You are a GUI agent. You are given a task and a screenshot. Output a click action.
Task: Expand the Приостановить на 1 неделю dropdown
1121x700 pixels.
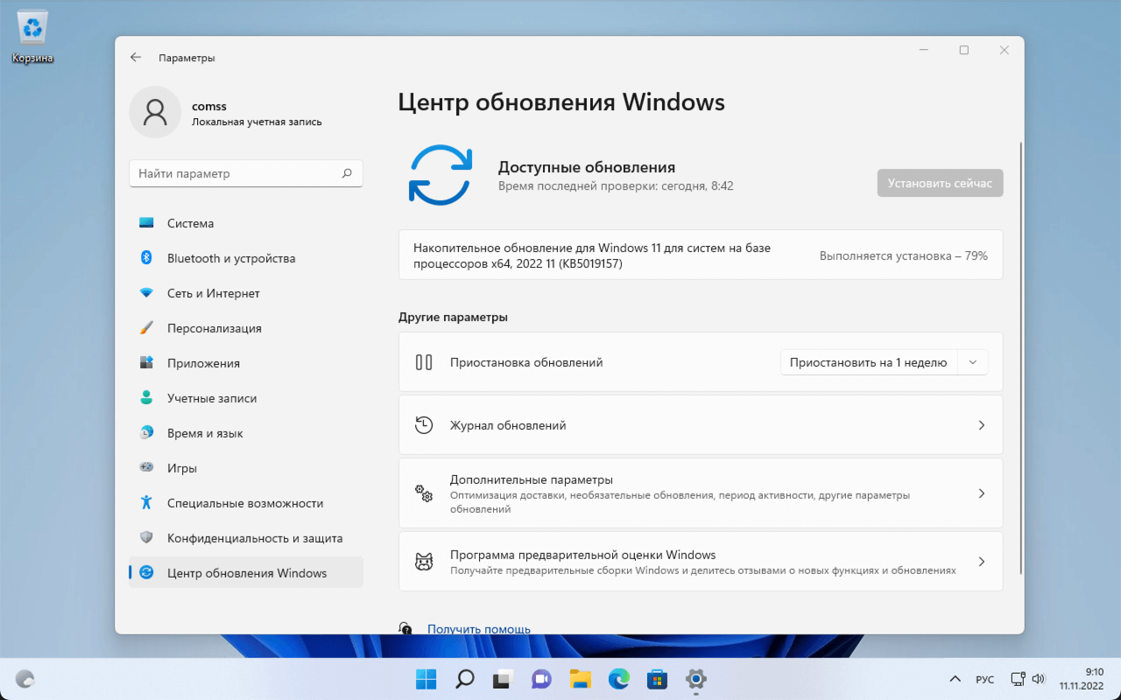pos(972,361)
